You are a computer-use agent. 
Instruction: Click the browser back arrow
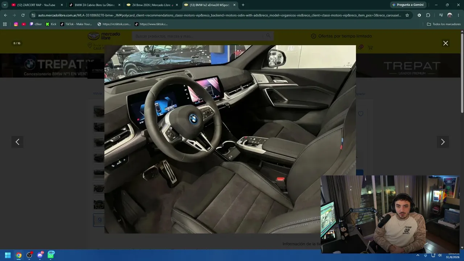5,15
